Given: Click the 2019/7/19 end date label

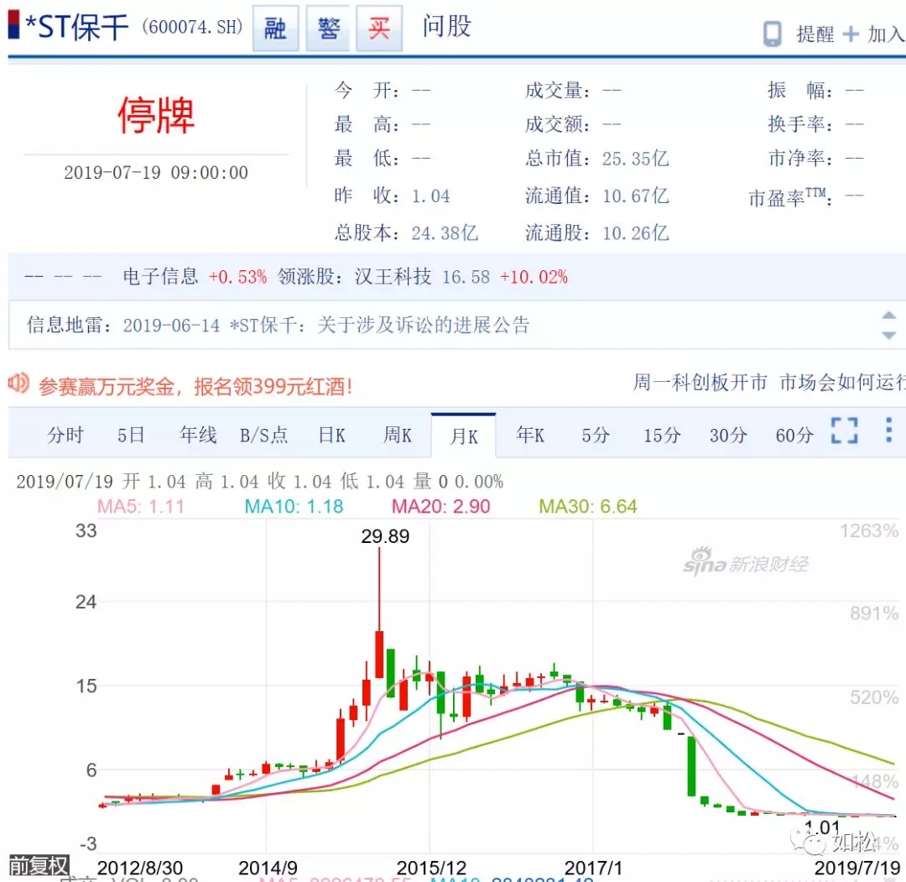Looking at the screenshot, I should click(x=857, y=868).
